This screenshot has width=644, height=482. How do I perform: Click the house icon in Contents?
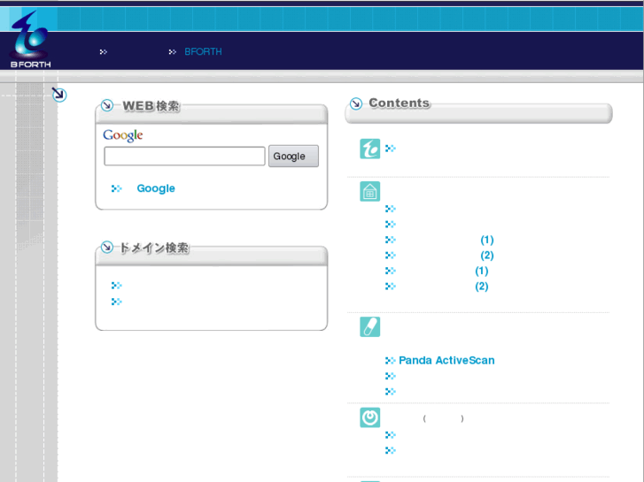pos(370,192)
